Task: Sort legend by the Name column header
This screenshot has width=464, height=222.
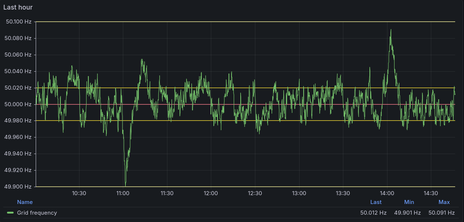Action: (25, 202)
